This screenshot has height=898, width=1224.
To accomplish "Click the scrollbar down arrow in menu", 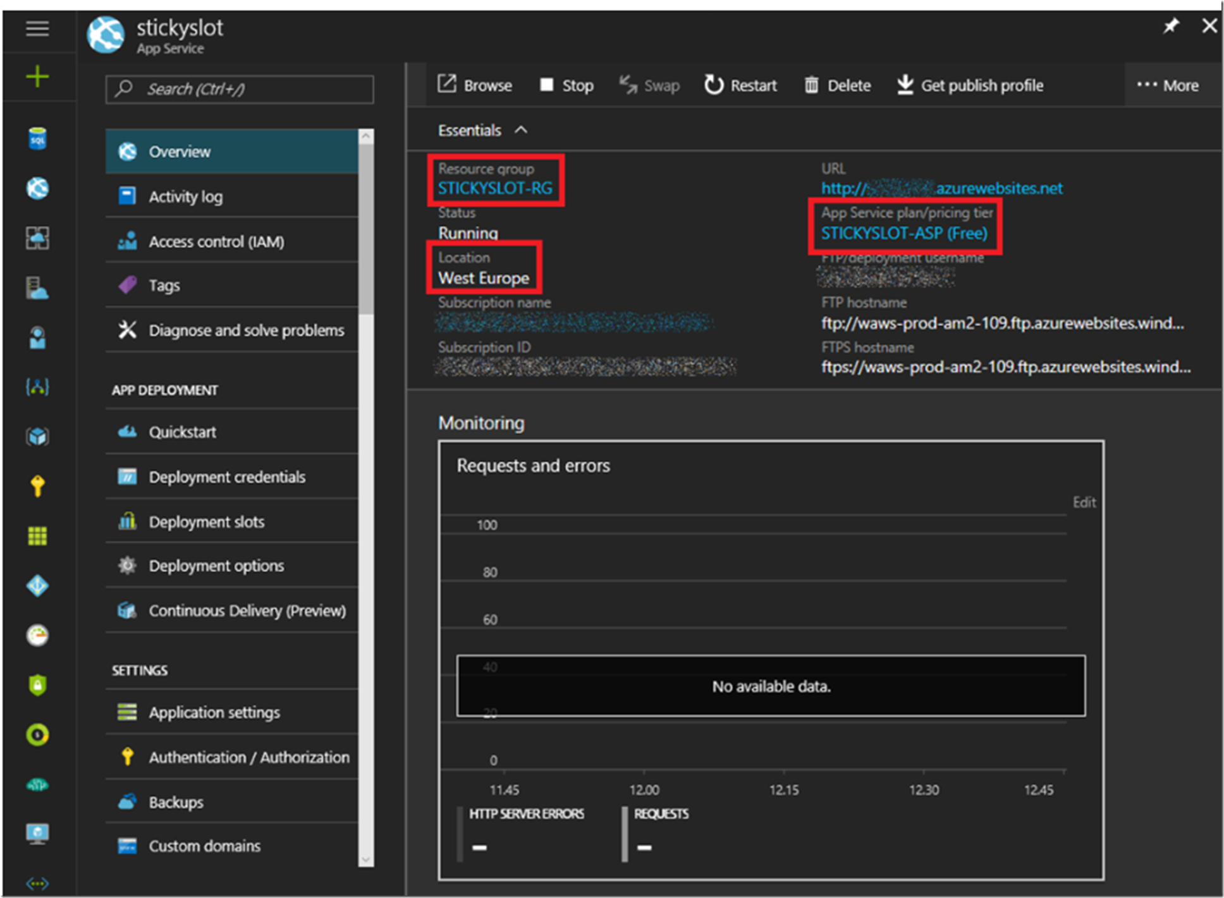I will pos(365,860).
